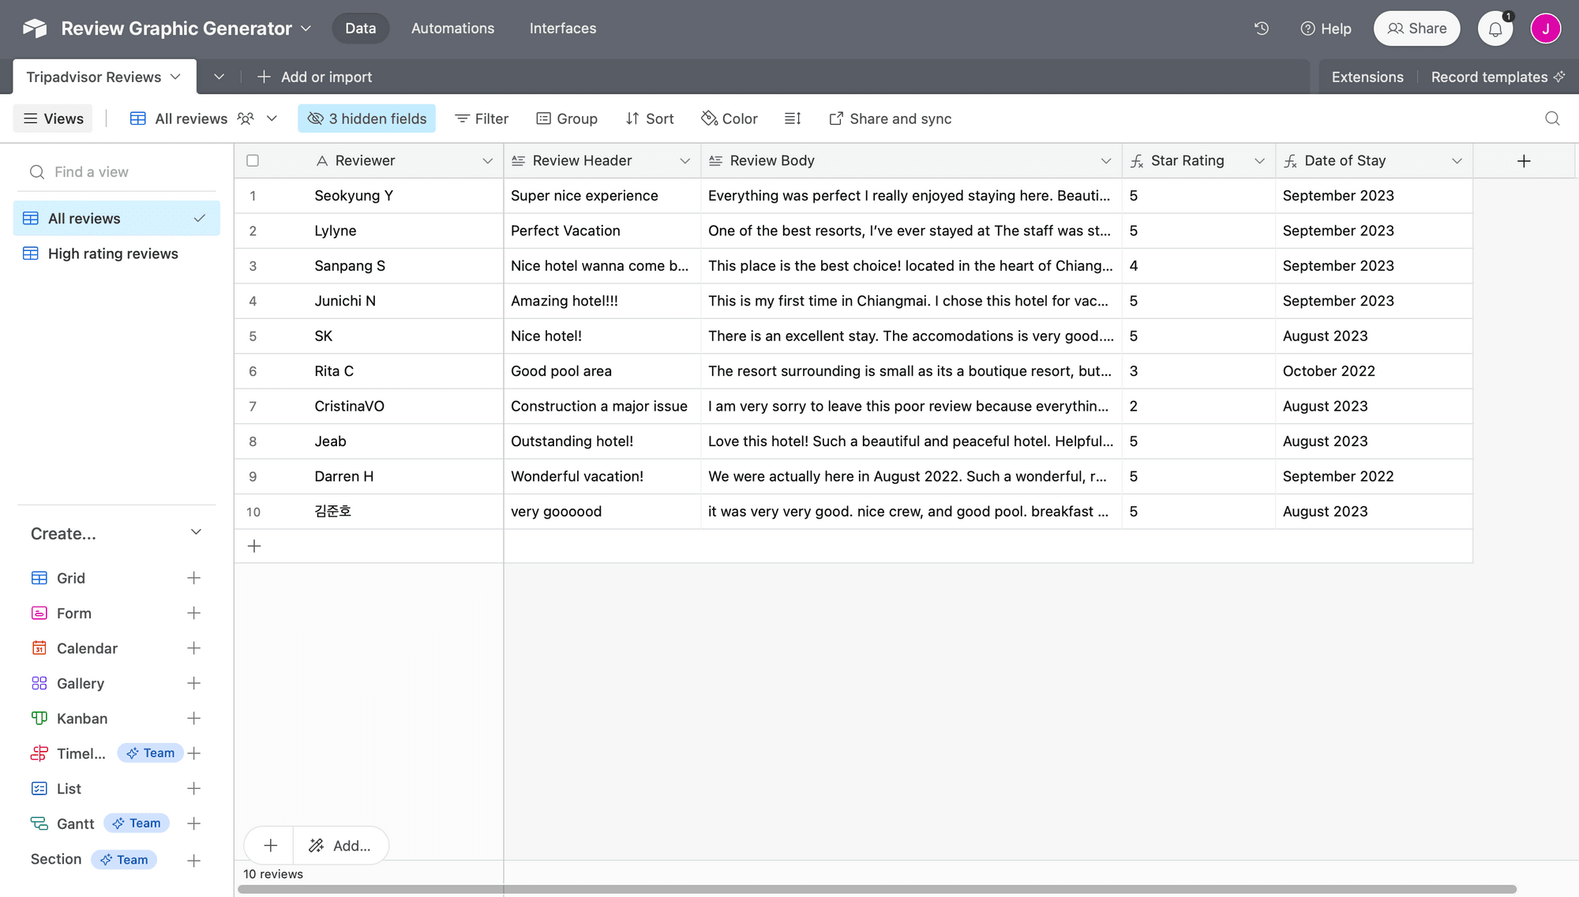
Task: Expand the Date of Stay column menu
Action: coord(1457,160)
